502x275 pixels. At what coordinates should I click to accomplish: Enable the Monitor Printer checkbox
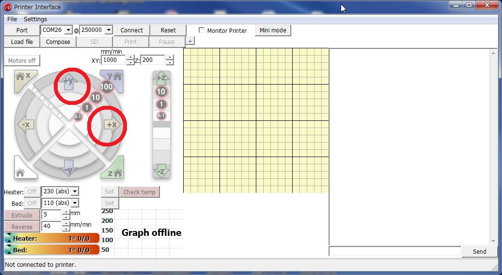coord(202,30)
